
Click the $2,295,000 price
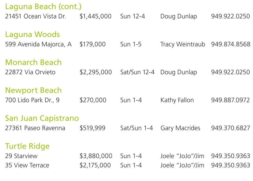(96, 72)
